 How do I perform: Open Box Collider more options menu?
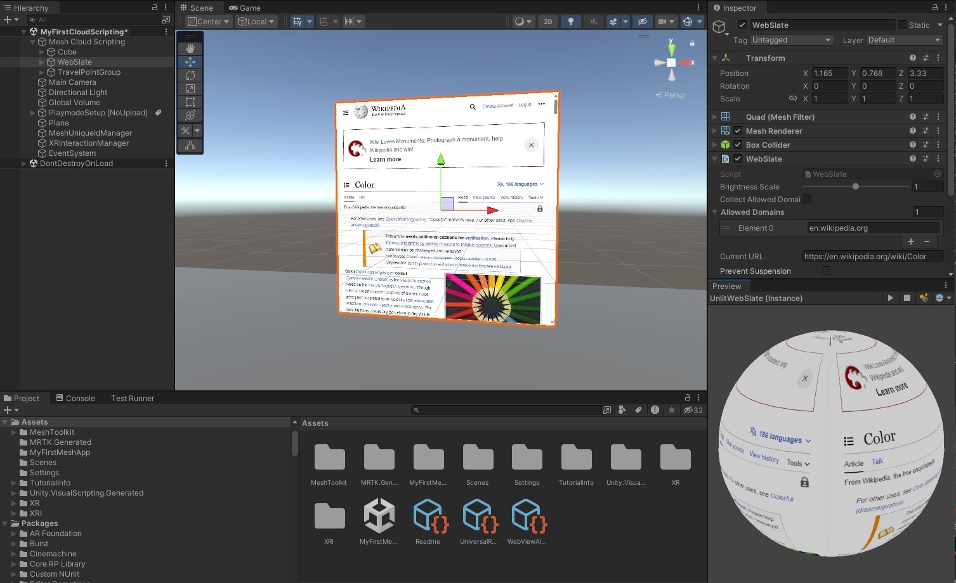click(x=938, y=144)
